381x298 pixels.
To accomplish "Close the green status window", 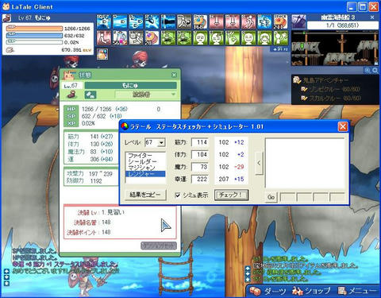I will [174, 75].
